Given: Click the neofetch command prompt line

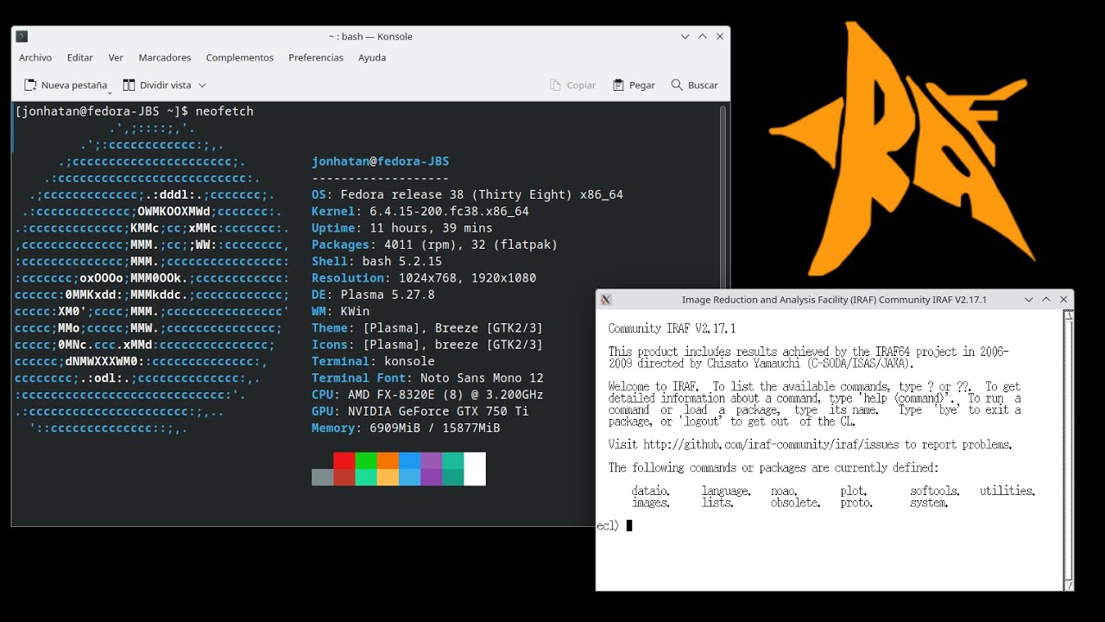Looking at the screenshot, I should 134,111.
